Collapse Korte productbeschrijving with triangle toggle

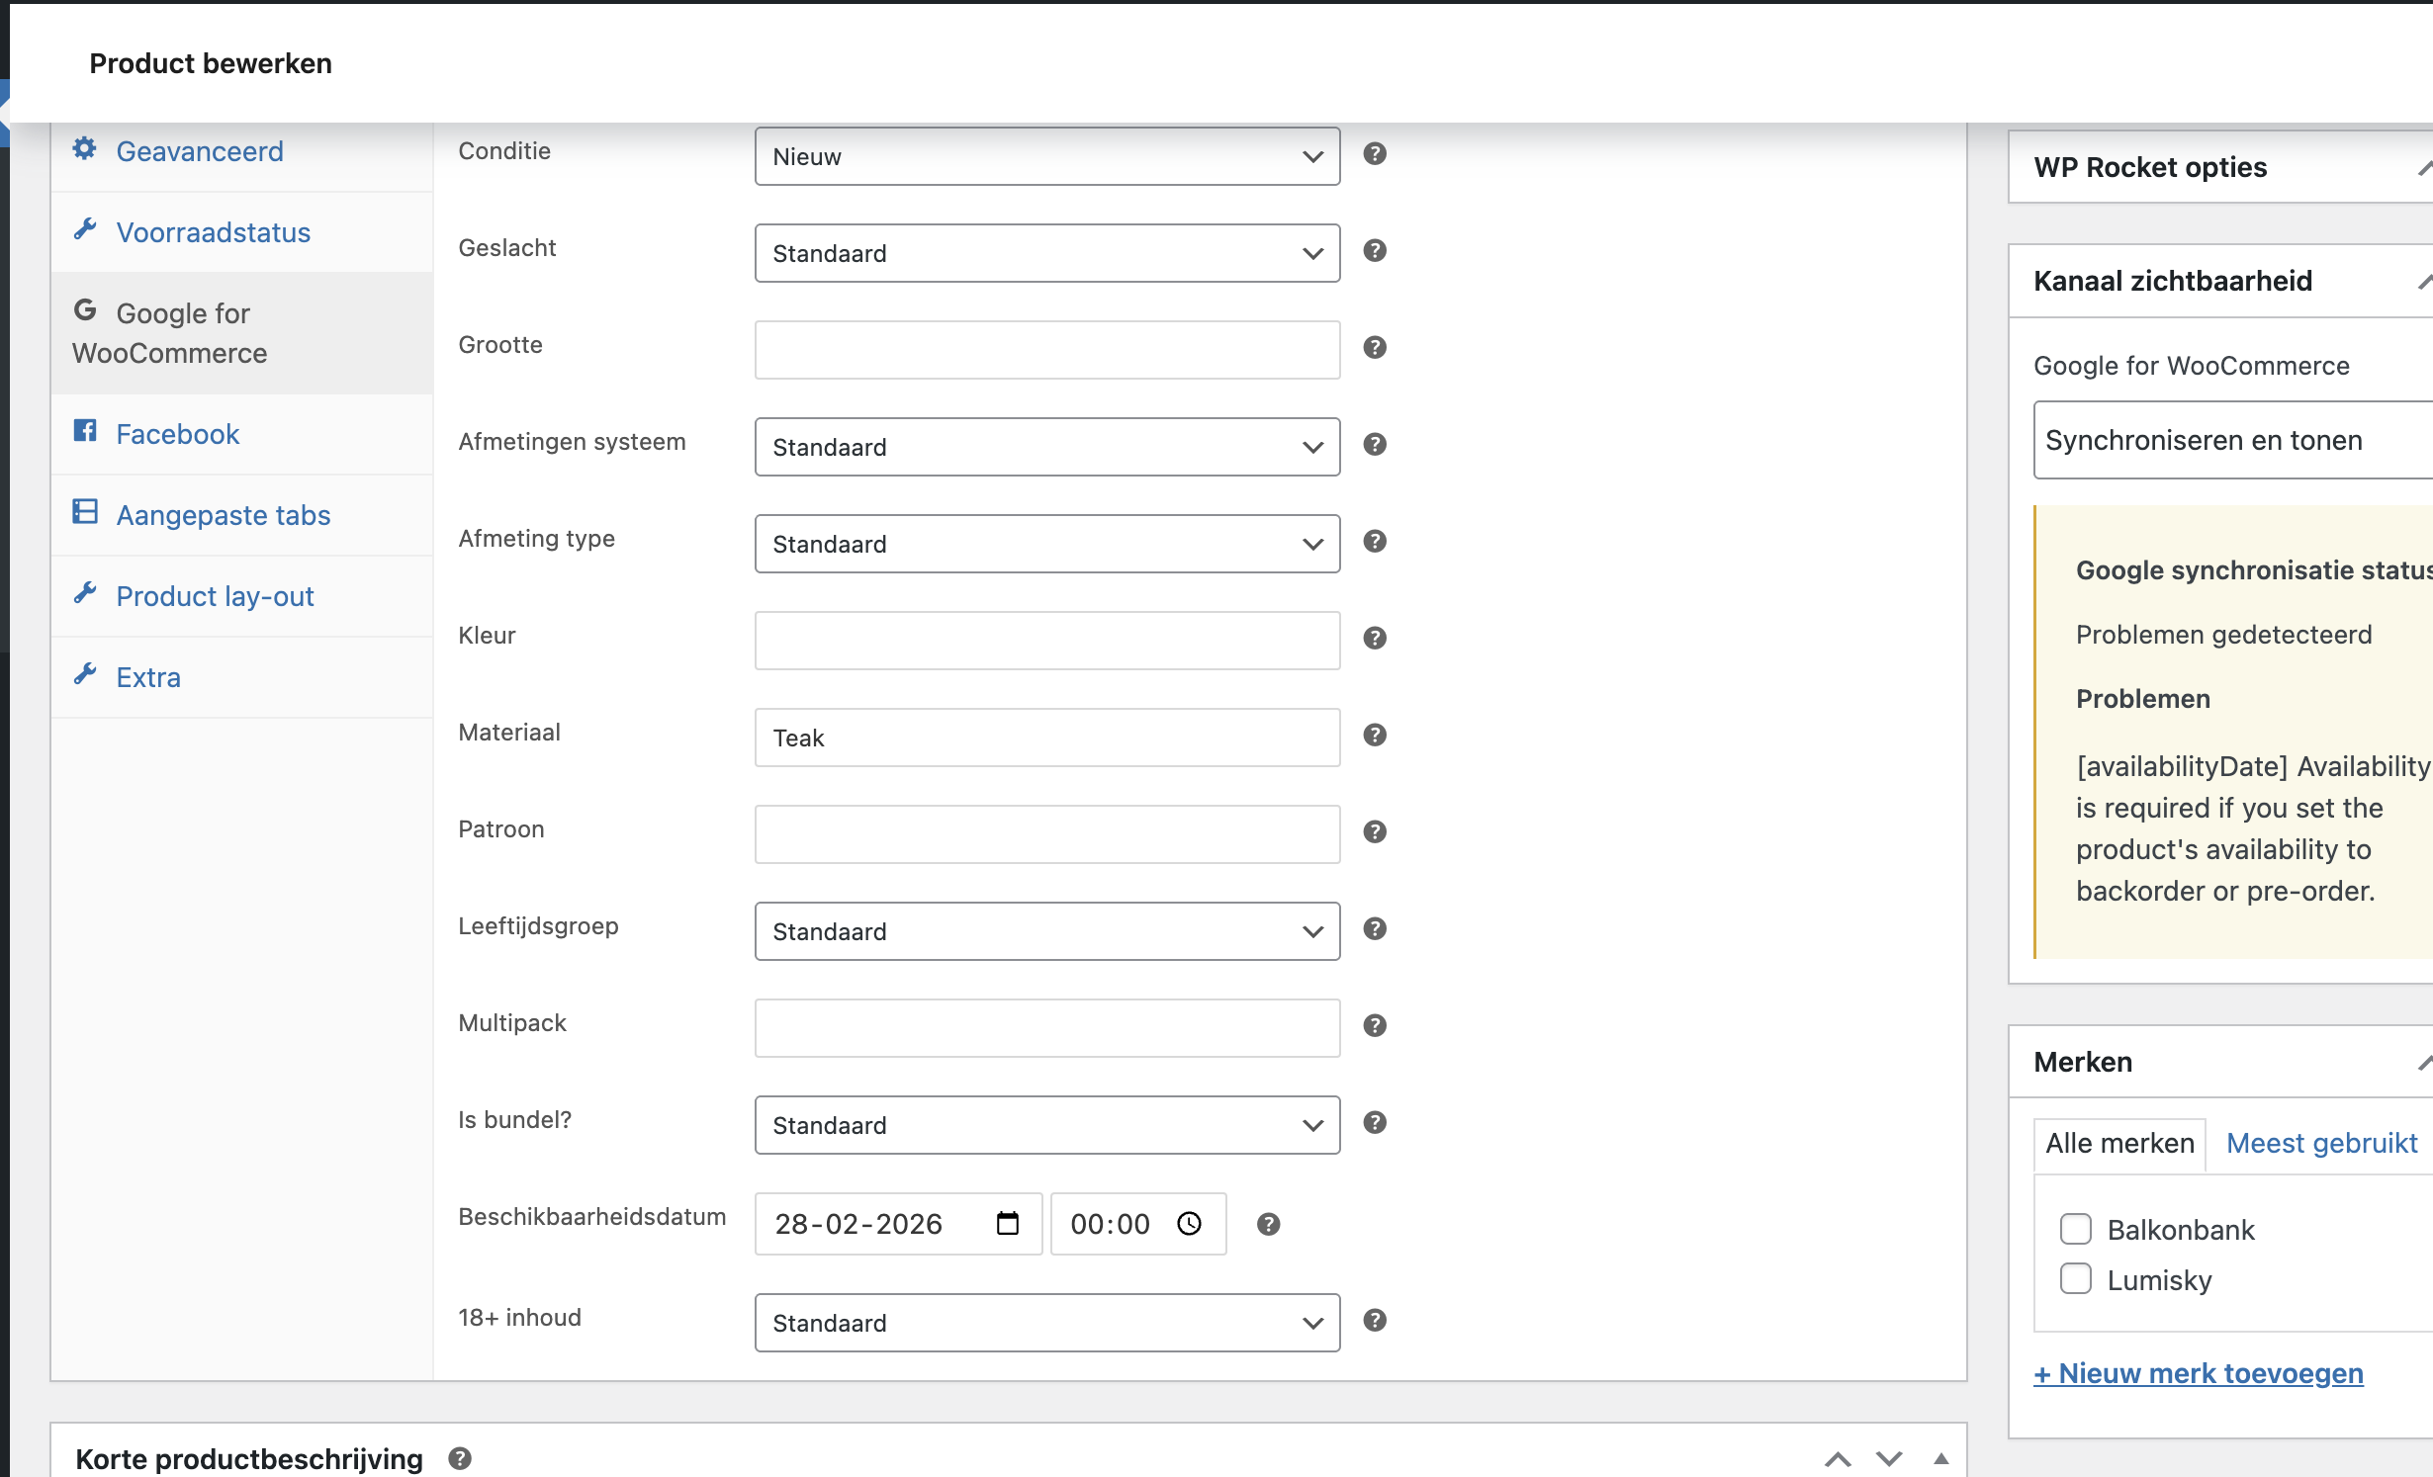point(1941,1459)
